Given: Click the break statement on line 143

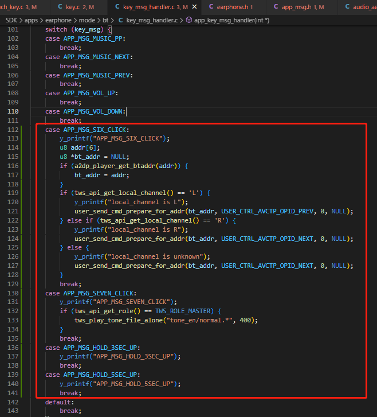Looking at the screenshot, I should point(70,411).
